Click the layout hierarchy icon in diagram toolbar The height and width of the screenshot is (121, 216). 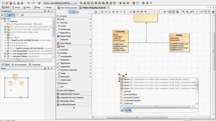(x=96, y=12)
